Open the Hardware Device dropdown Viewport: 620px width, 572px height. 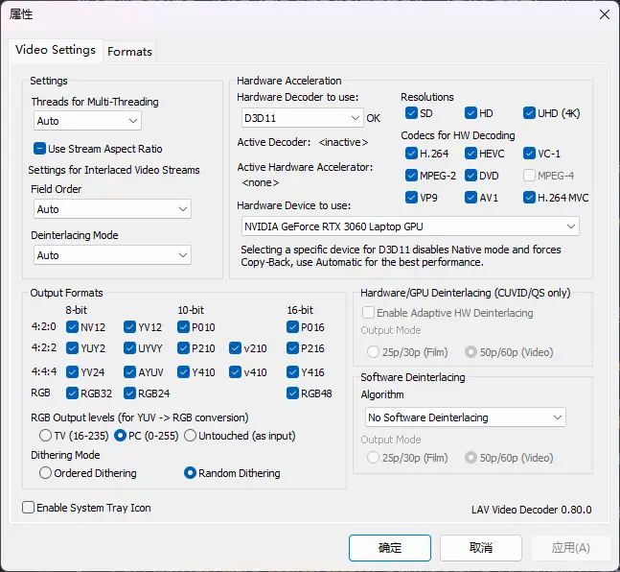point(410,226)
